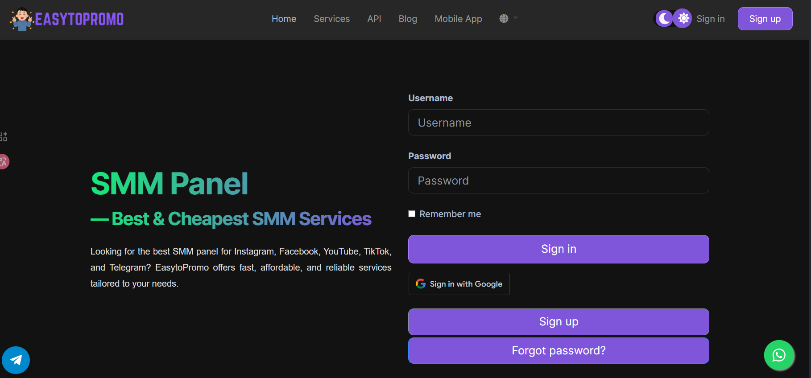This screenshot has height=378, width=811.
Task: Go to the Blog page
Action: tap(408, 19)
